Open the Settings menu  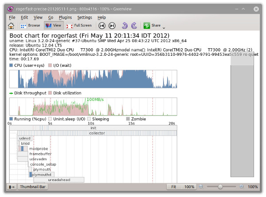[x=85, y=17]
